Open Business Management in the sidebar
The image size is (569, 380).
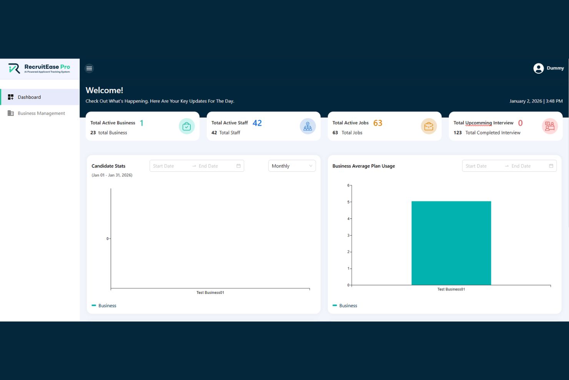click(41, 113)
